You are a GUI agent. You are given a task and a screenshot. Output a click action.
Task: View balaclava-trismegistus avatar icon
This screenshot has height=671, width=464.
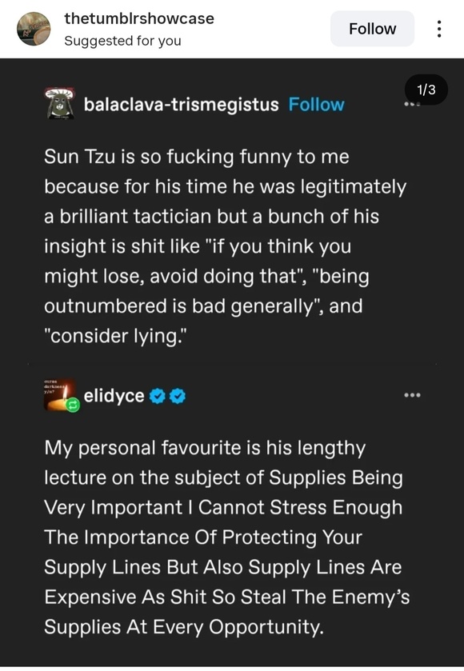(x=60, y=103)
